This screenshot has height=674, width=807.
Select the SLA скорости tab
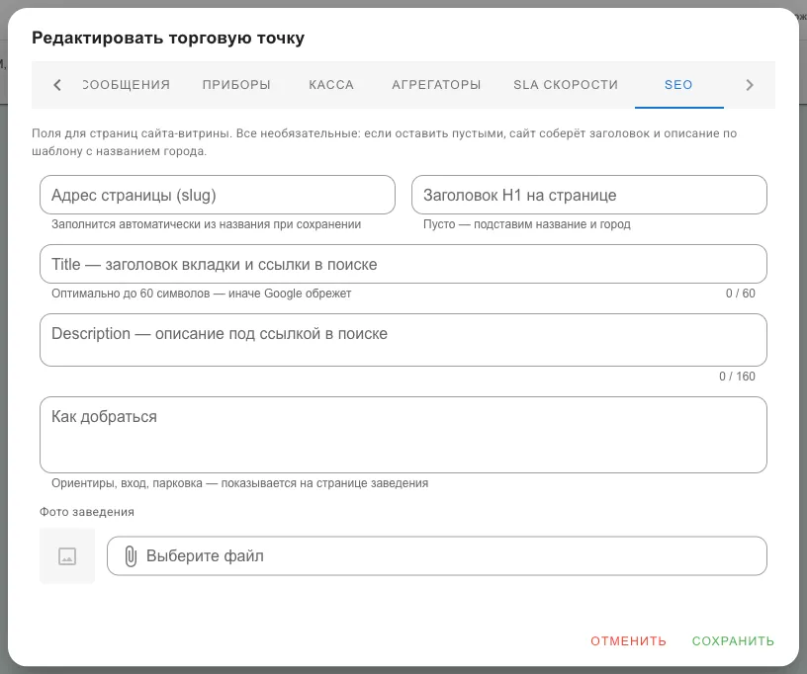[x=566, y=85]
